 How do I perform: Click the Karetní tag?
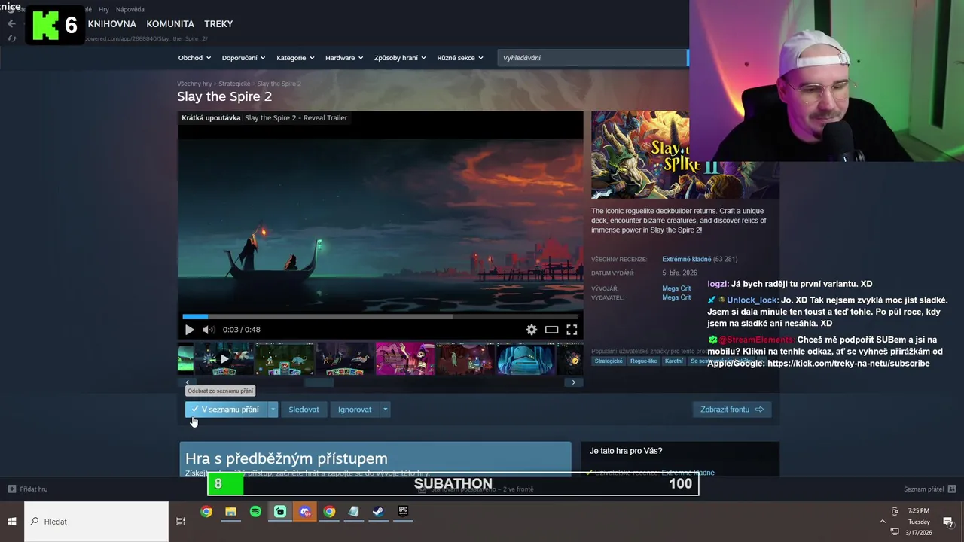[673, 361]
